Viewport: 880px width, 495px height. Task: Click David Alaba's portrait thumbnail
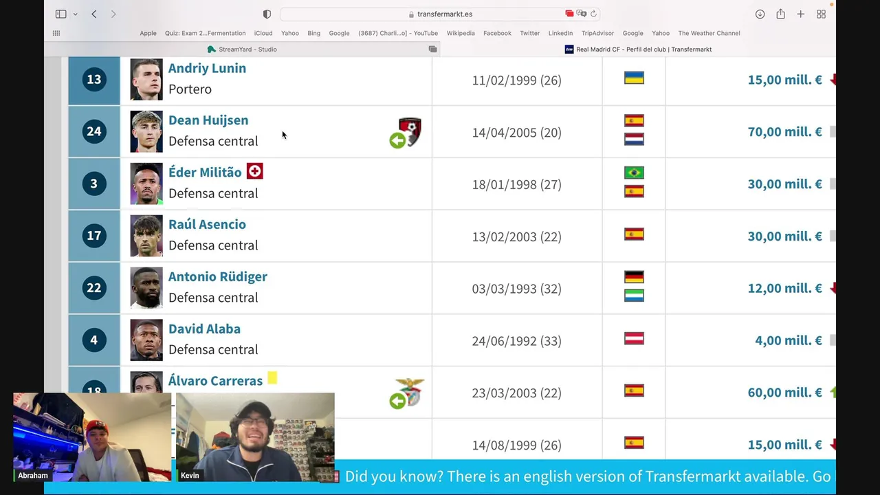pos(146,340)
